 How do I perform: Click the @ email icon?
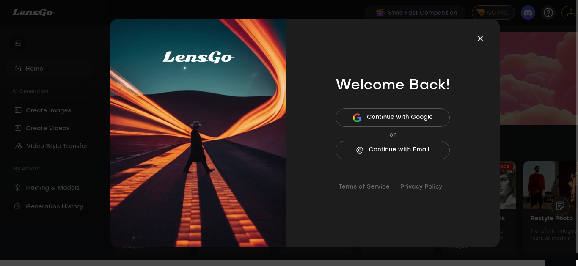360,150
